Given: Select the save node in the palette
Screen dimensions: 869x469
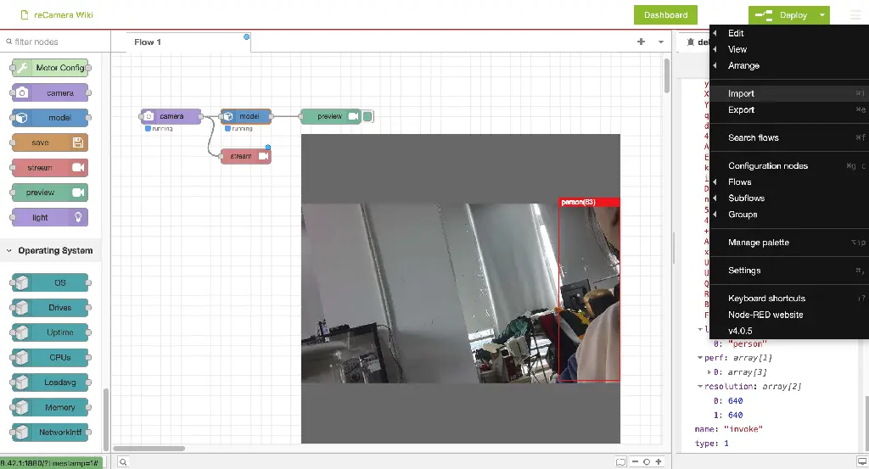Looking at the screenshot, I should (50, 142).
